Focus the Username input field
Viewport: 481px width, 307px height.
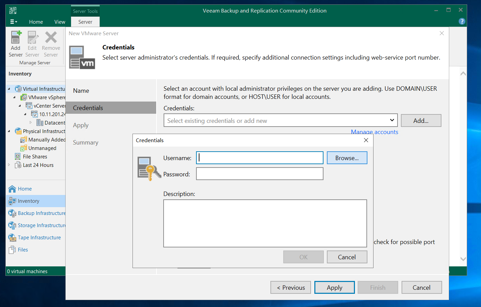click(260, 158)
